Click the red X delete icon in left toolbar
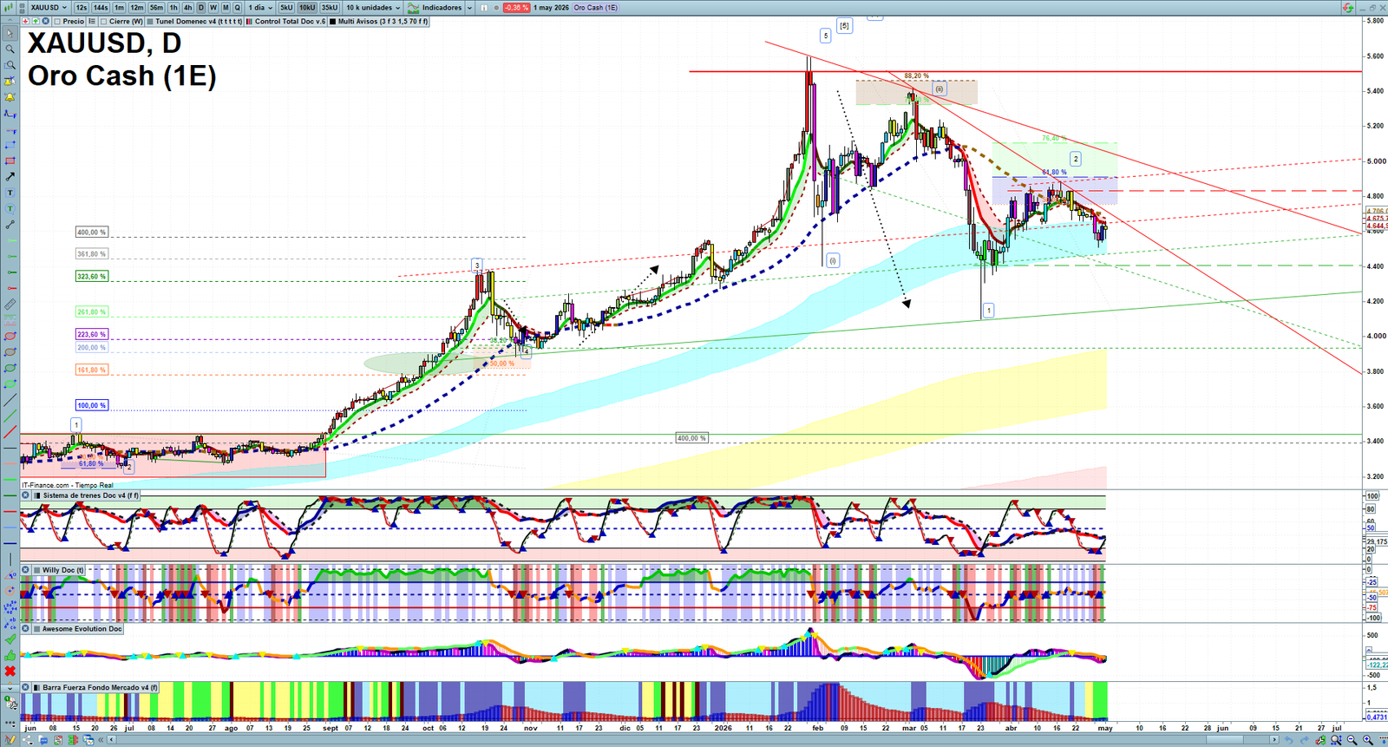Screen dimensions: 1388x747 pyautogui.click(x=10, y=672)
